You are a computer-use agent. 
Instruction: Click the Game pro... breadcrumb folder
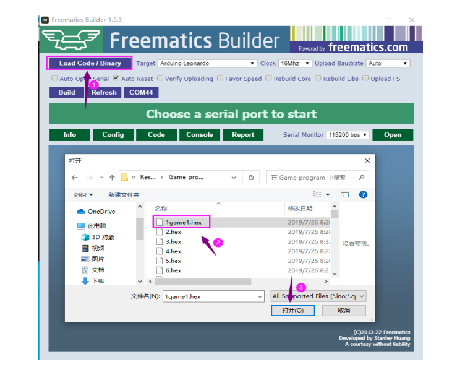pyautogui.click(x=186, y=177)
